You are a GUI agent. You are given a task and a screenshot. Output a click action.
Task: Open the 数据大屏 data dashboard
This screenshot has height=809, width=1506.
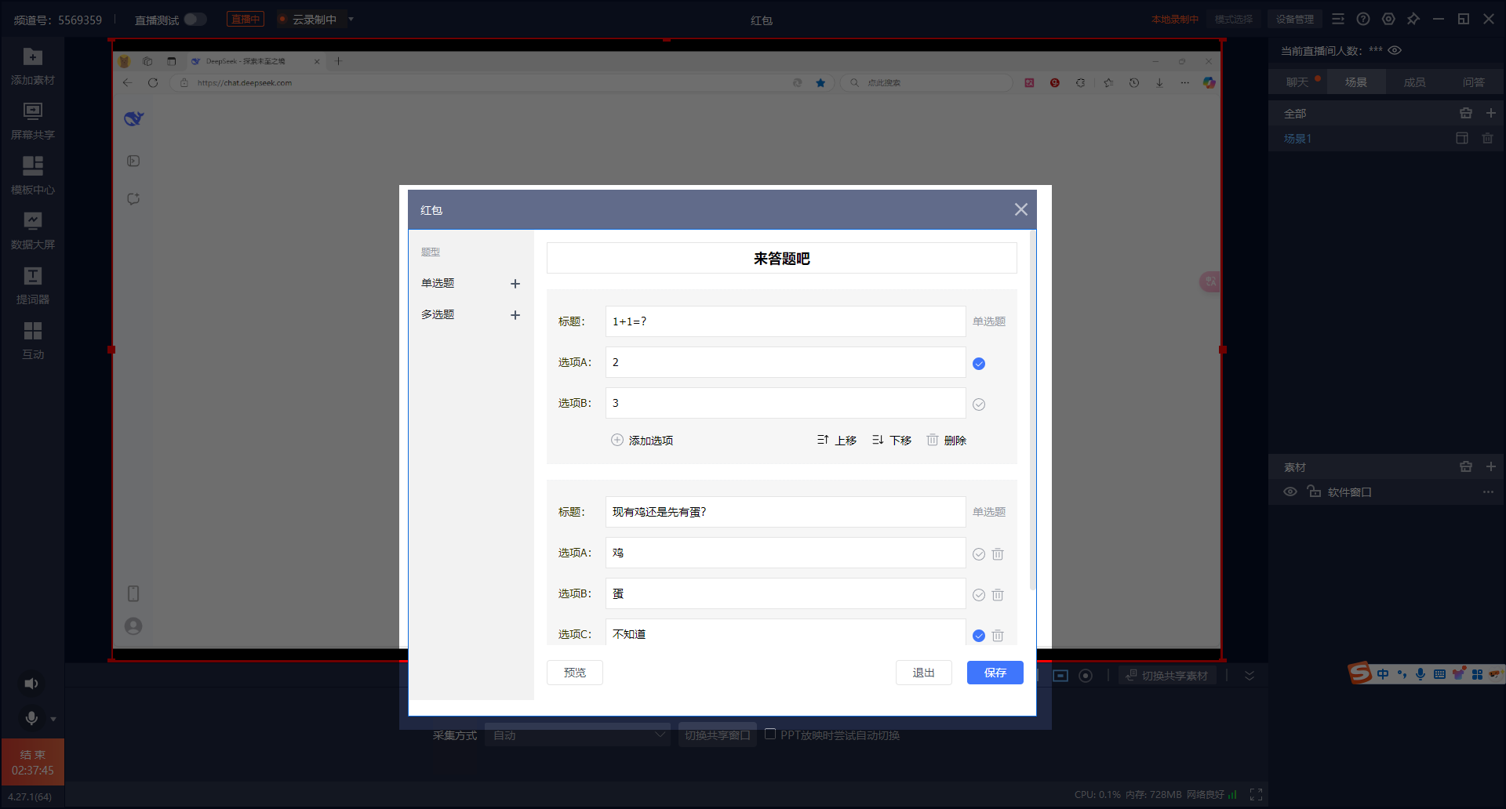[32, 230]
